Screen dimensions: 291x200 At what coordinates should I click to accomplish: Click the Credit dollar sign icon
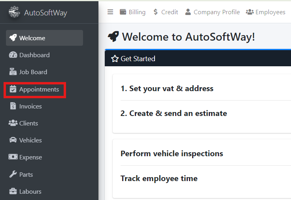(x=155, y=12)
